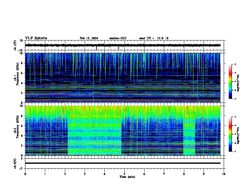Click the ch.1 spectrogram panel
Viewport: 252px width, 195px height.
tap(122, 78)
